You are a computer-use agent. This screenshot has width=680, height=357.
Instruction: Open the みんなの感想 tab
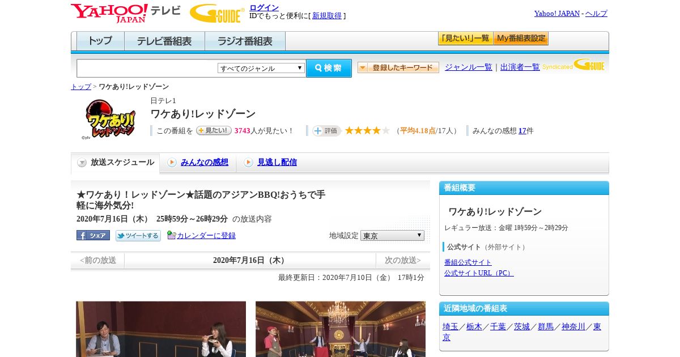[x=205, y=163]
